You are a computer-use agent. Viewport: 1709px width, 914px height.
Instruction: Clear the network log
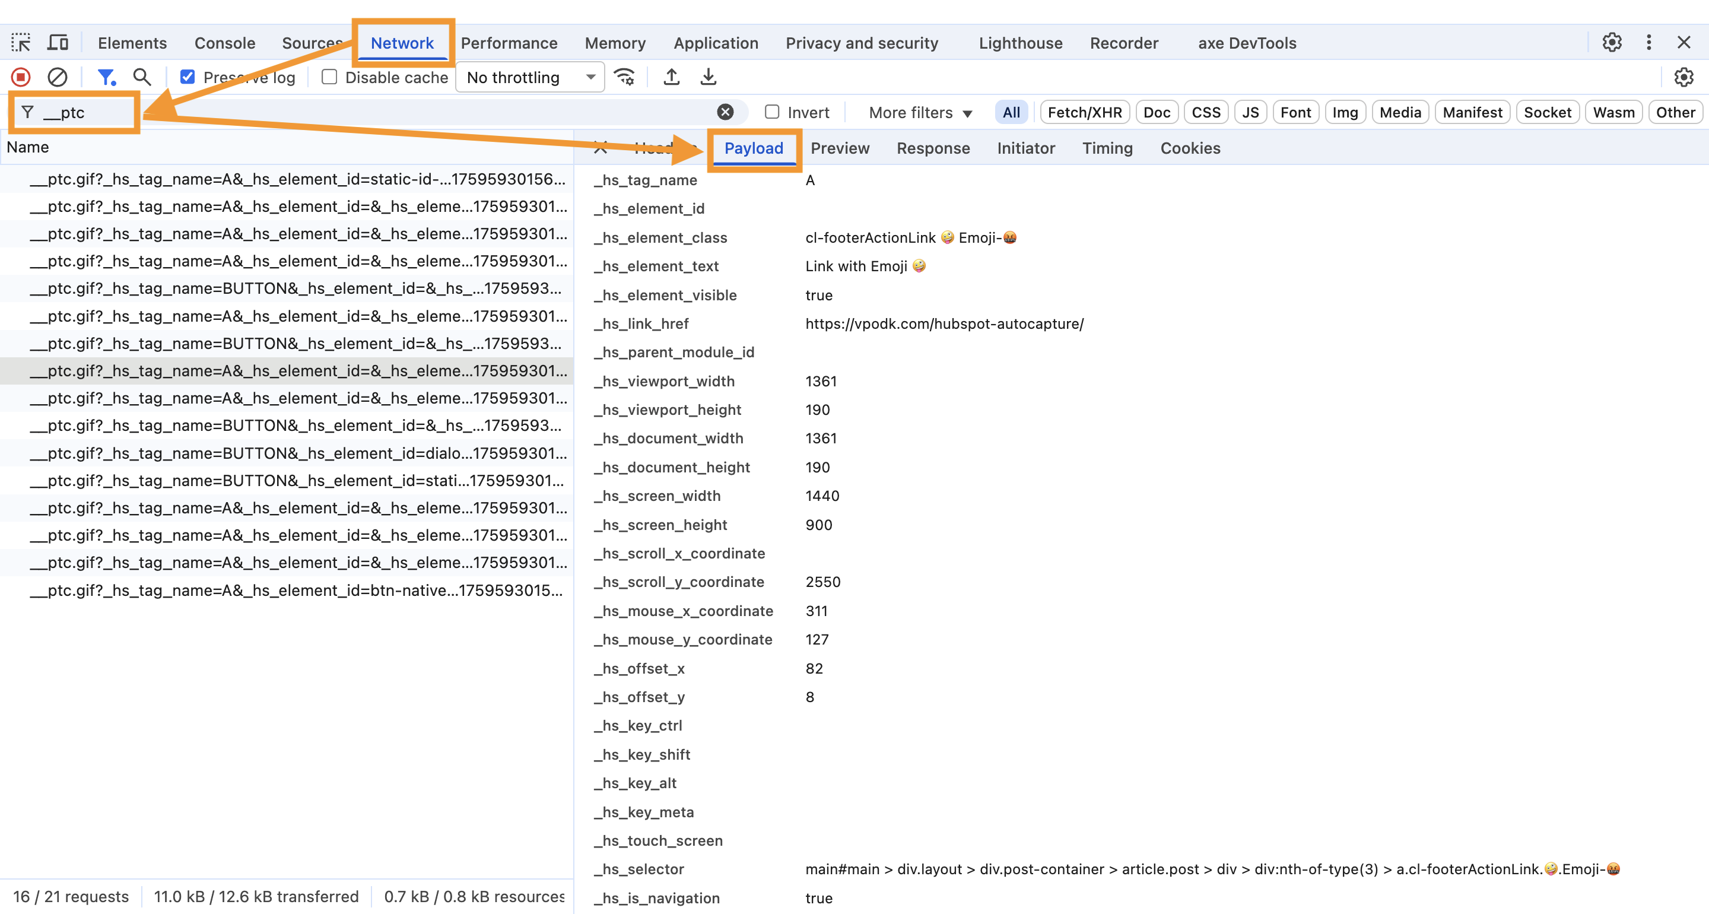coord(58,77)
